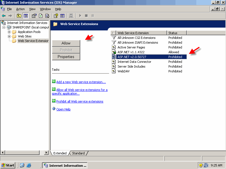This screenshot has width=226, height=169.
Task: Open Properties from the toolbar icon
Action: pos(34,16)
